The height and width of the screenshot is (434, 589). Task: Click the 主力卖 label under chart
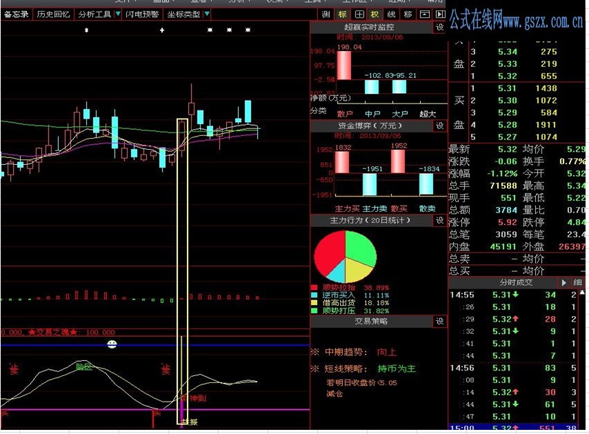click(375, 209)
